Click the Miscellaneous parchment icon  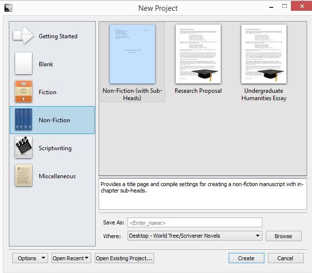click(24, 175)
